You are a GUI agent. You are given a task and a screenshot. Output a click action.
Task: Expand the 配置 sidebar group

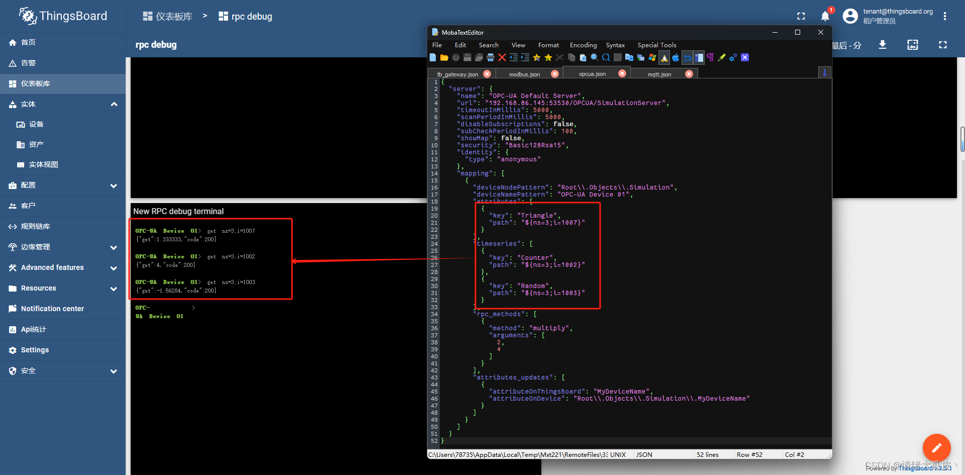(x=114, y=185)
